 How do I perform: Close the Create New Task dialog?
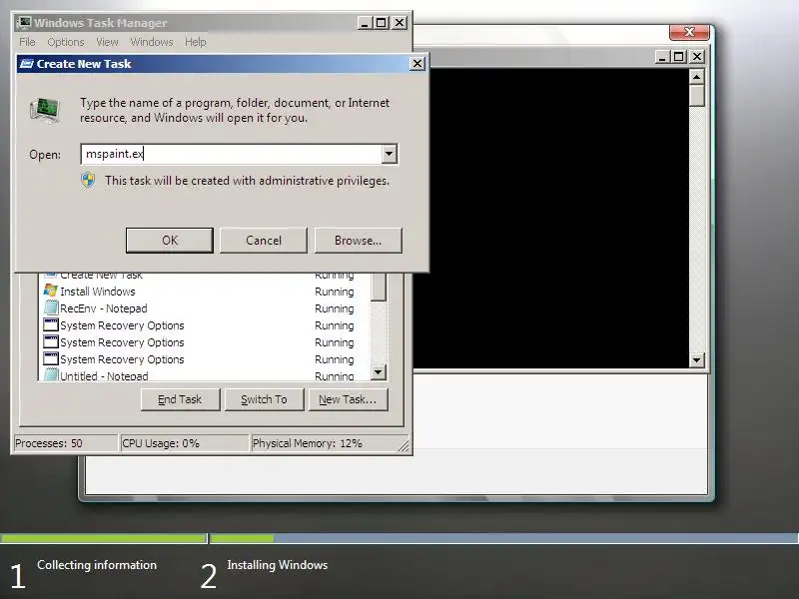[416, 63]
